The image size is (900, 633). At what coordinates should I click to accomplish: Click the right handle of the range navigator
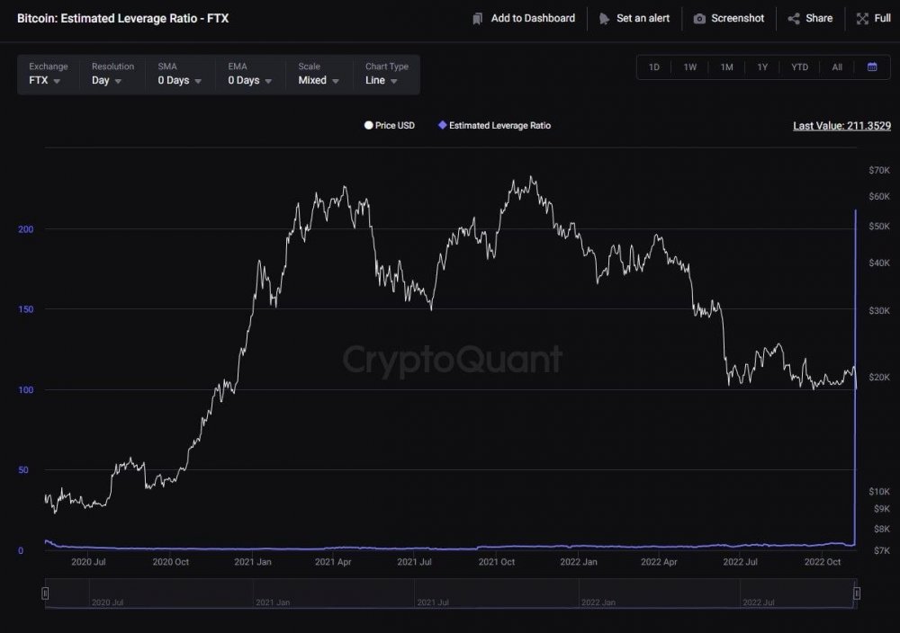pos(857,593)
